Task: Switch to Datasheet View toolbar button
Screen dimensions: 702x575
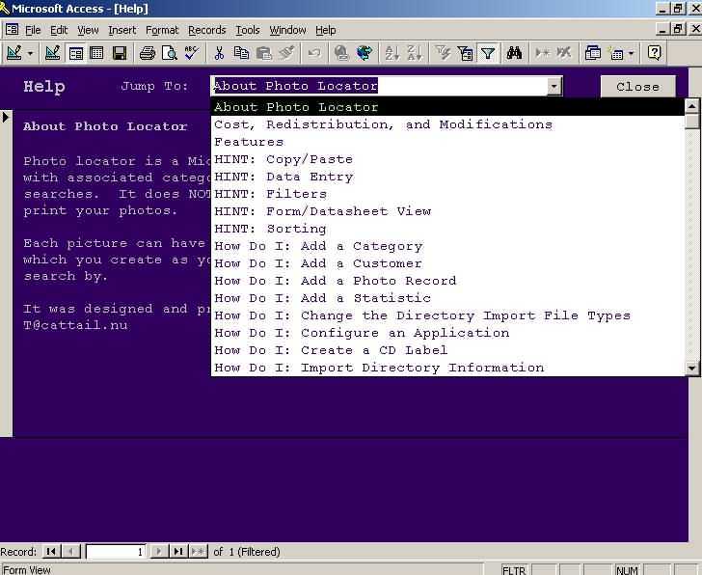Action: tap(96, 53)
